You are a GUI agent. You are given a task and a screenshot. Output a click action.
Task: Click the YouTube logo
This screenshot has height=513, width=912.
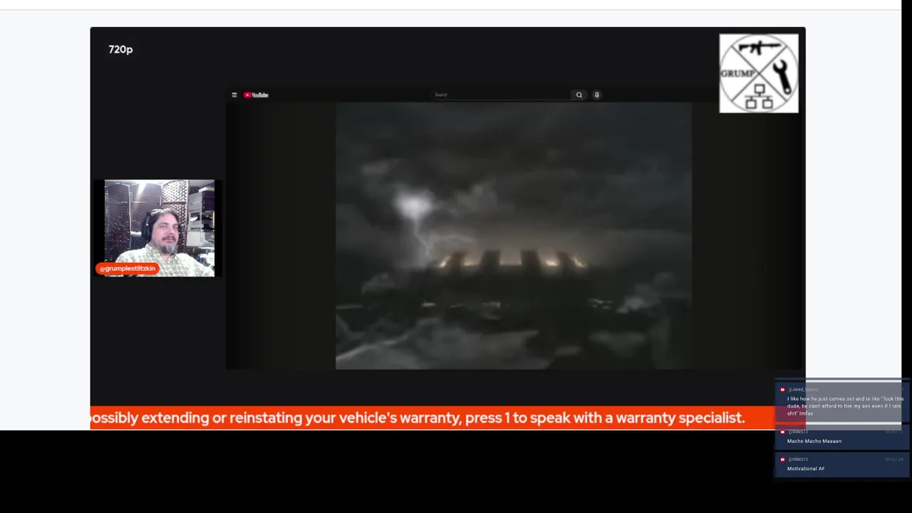256,95
